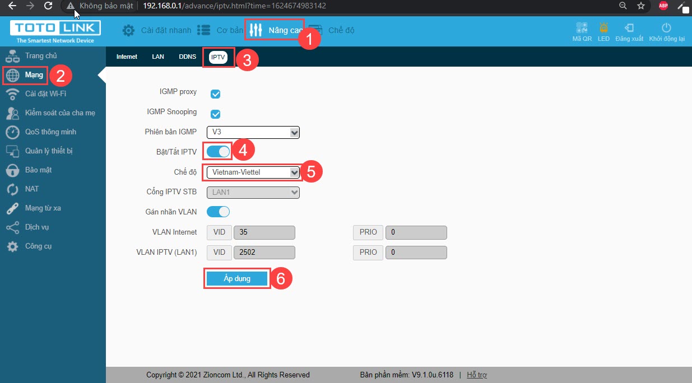
Task: Click the browser zoom magnifier icon
Action: pos(623,6)
